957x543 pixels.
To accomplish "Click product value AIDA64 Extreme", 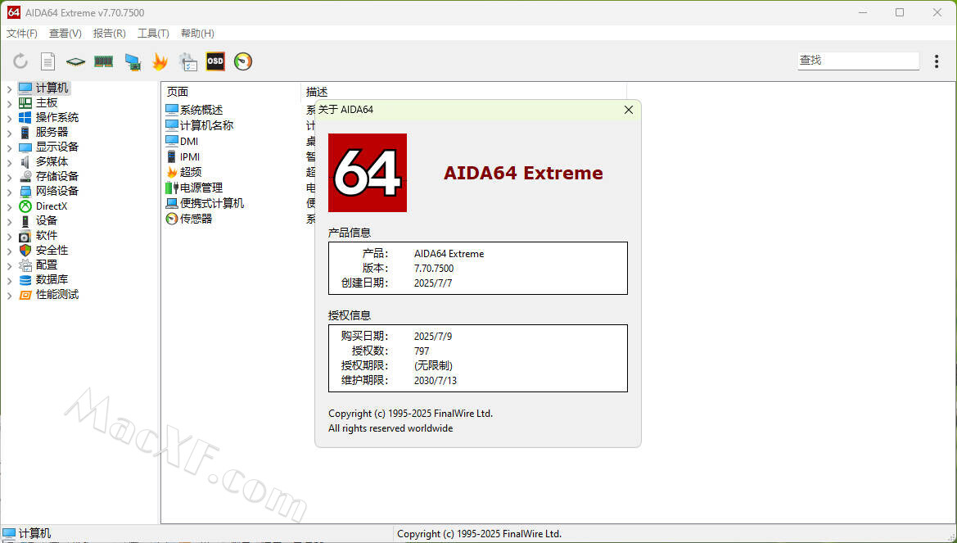I will coord(449,253).
